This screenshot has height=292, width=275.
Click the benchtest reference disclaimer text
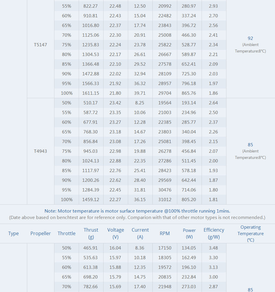coord(137,218)
